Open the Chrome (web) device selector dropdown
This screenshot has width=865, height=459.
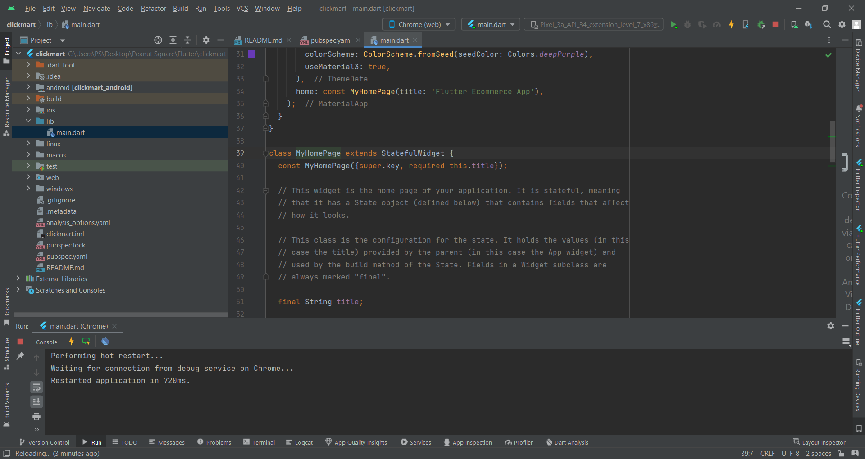coord(419,25)
